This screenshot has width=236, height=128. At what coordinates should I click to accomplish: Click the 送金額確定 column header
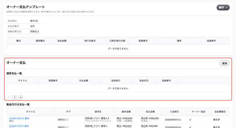pyautogui.click(x=220, y=111)
